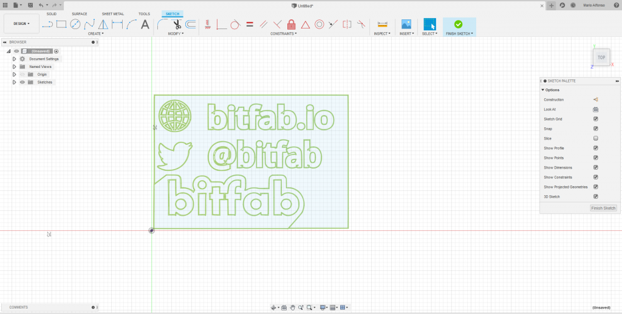The height and width of the screenshot is (314, 622).
Task: Show the Origin folder with eye icon
Action: click(x=22, y=75)
